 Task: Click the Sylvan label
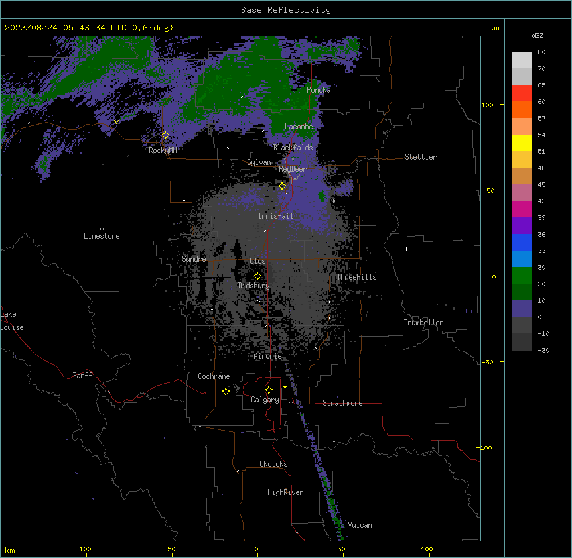[x=259, y=162]
